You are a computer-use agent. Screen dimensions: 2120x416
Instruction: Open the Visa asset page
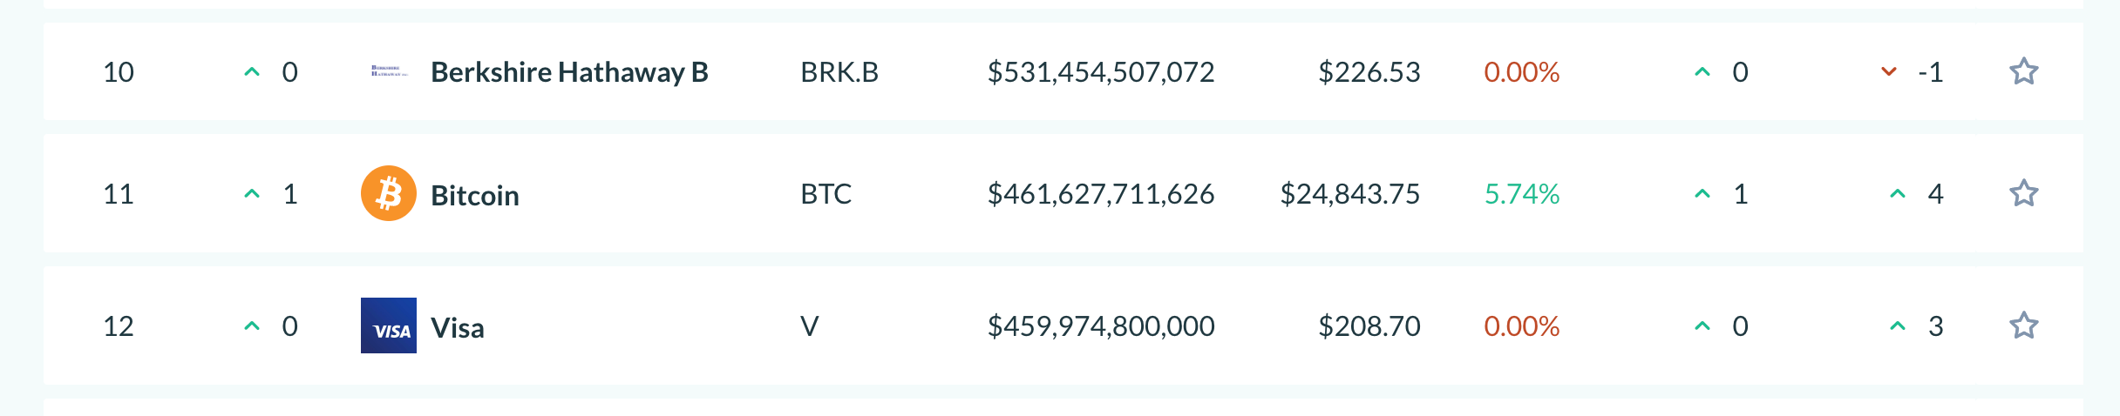458,327
